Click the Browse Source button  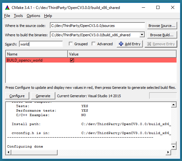(x=162, y=26)
